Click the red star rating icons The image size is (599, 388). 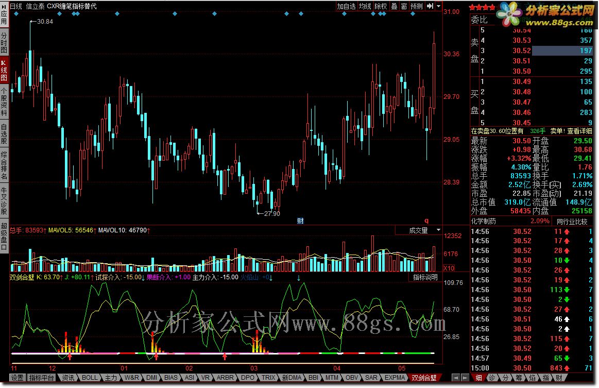pyautogui.click(x=482, y=7)
